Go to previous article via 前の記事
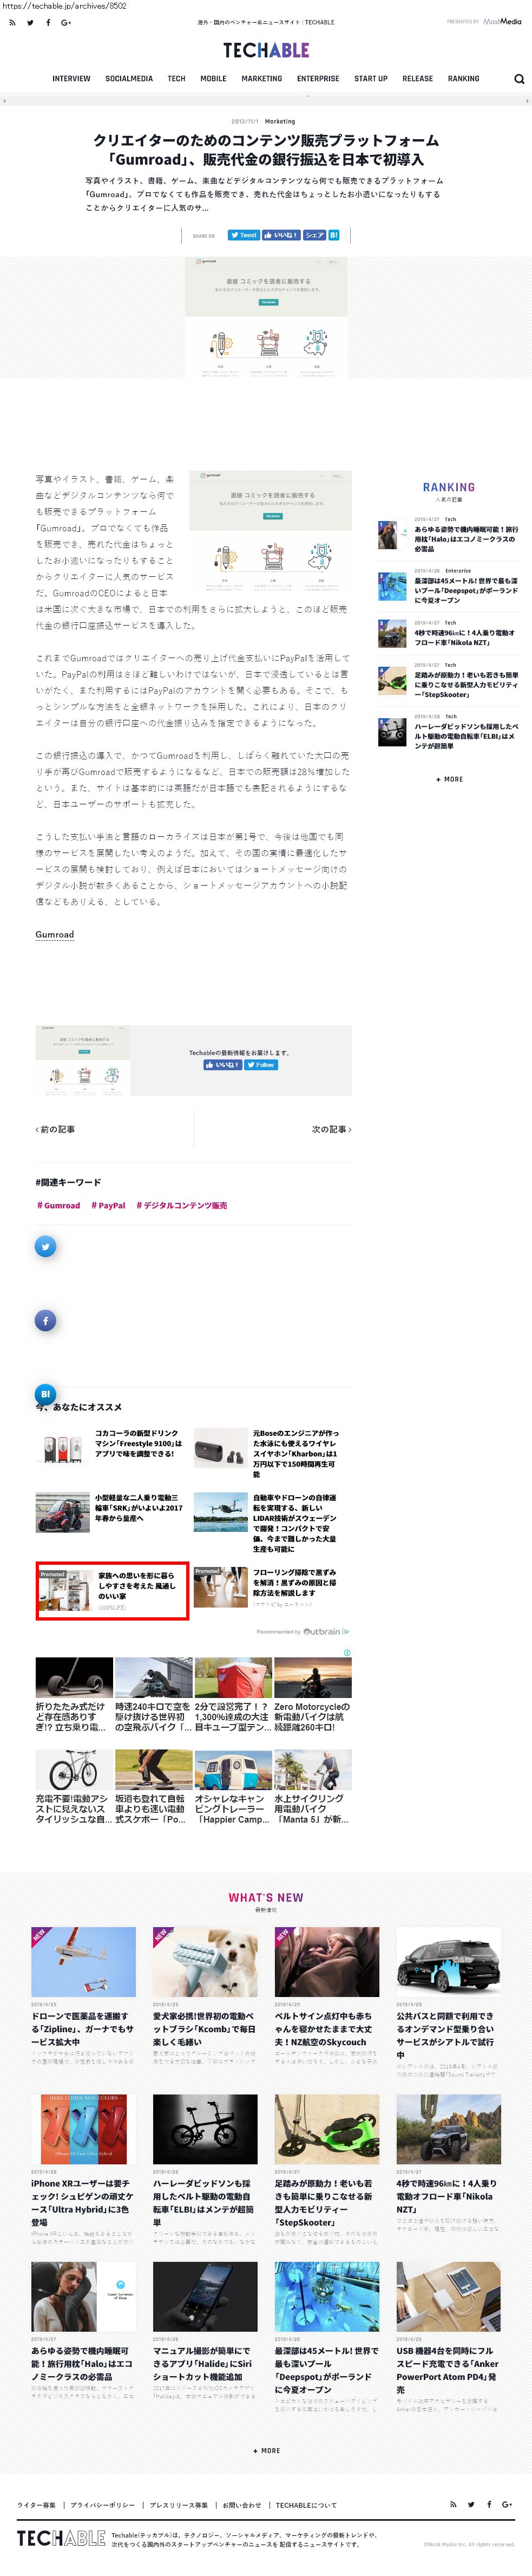This screenshot has width=532, height=2576. [x=56, y=1129]
